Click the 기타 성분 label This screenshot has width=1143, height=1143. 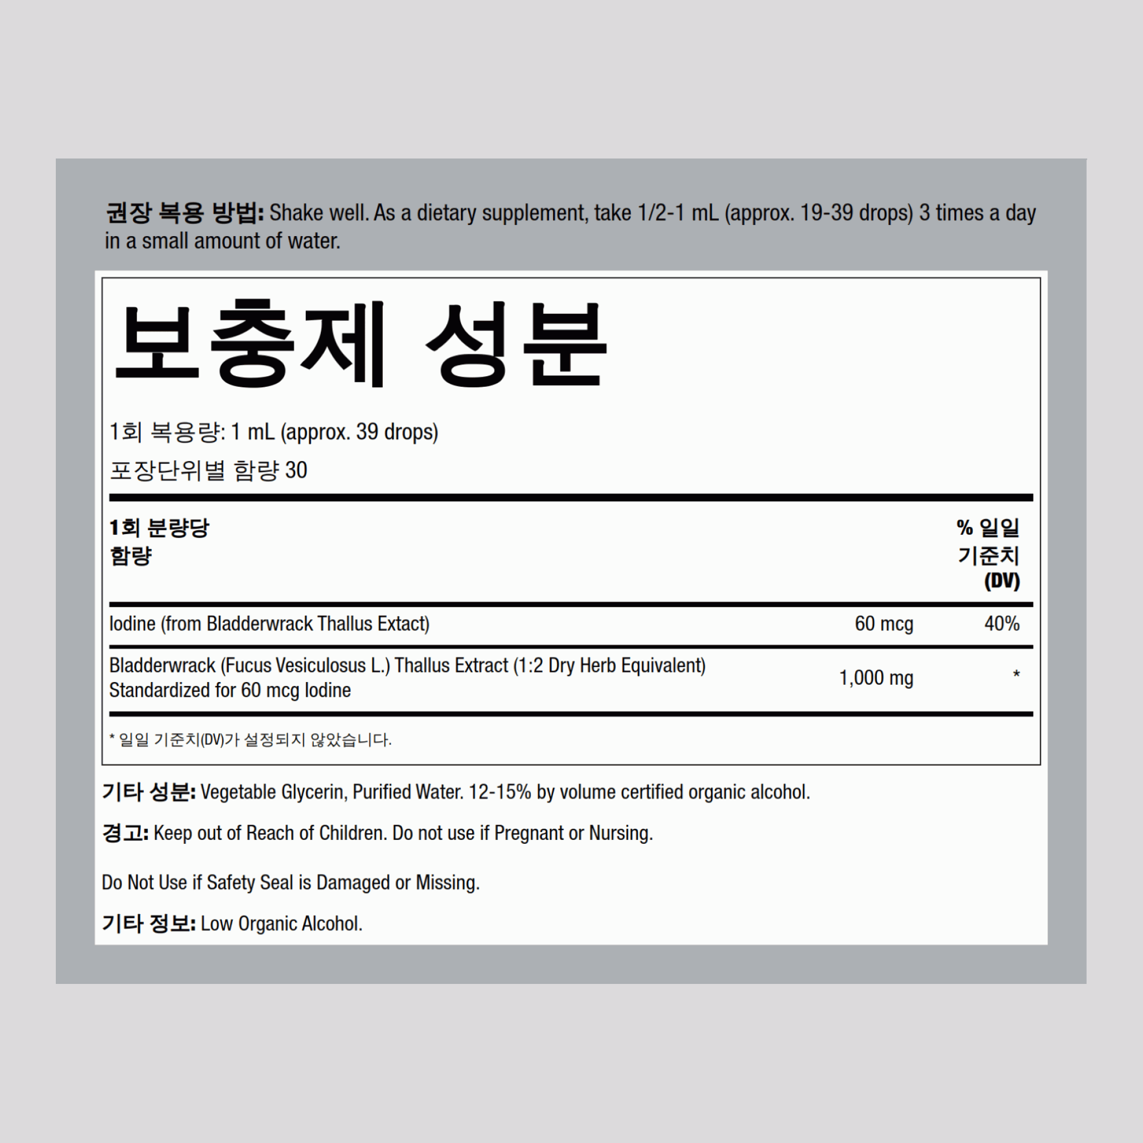[149, 792]
